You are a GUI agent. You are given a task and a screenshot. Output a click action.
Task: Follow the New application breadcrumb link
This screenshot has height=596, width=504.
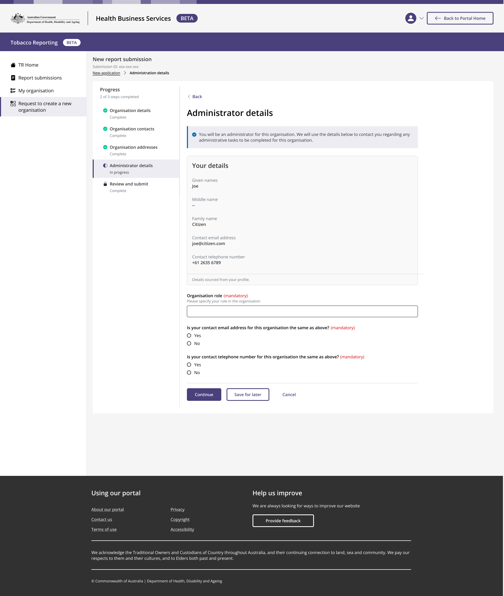(x=106, y=73)
